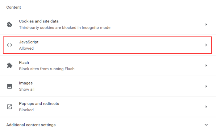Screen dimensions: 216x132
Task: Expand Additional content settings chevron
Action: [x=206, y=125]
